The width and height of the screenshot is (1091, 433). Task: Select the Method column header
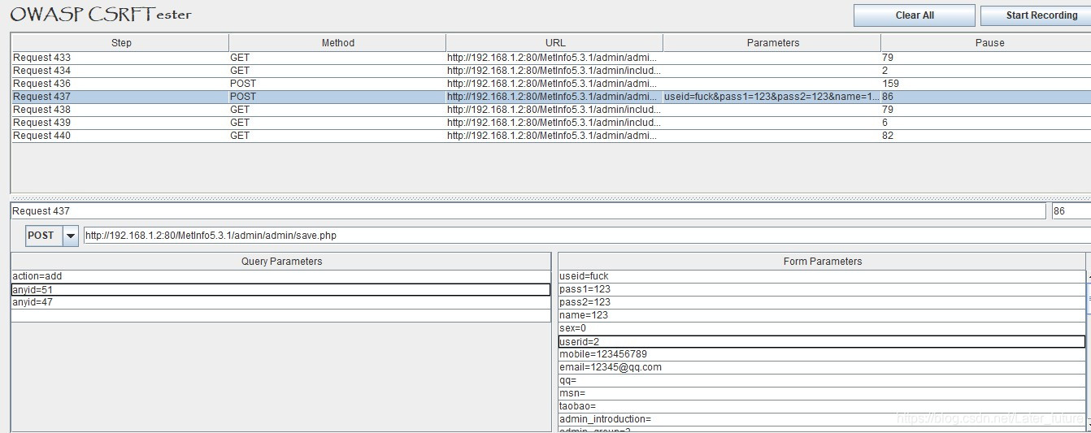click(x=337, y=43)
